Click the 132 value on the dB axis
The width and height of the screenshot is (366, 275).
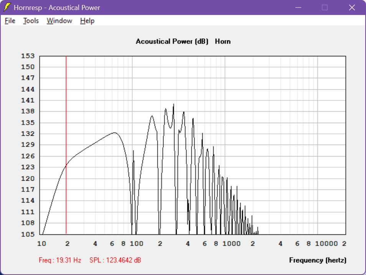click(28, 133)
